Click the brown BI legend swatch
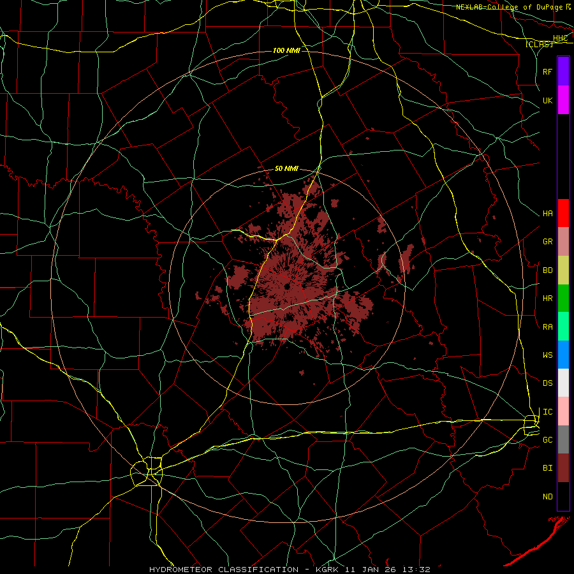The width and height of the screenshot is (574, 574). (563, 468)
